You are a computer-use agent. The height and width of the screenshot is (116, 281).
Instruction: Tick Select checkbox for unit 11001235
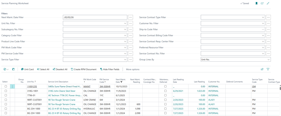pos(6,86)
